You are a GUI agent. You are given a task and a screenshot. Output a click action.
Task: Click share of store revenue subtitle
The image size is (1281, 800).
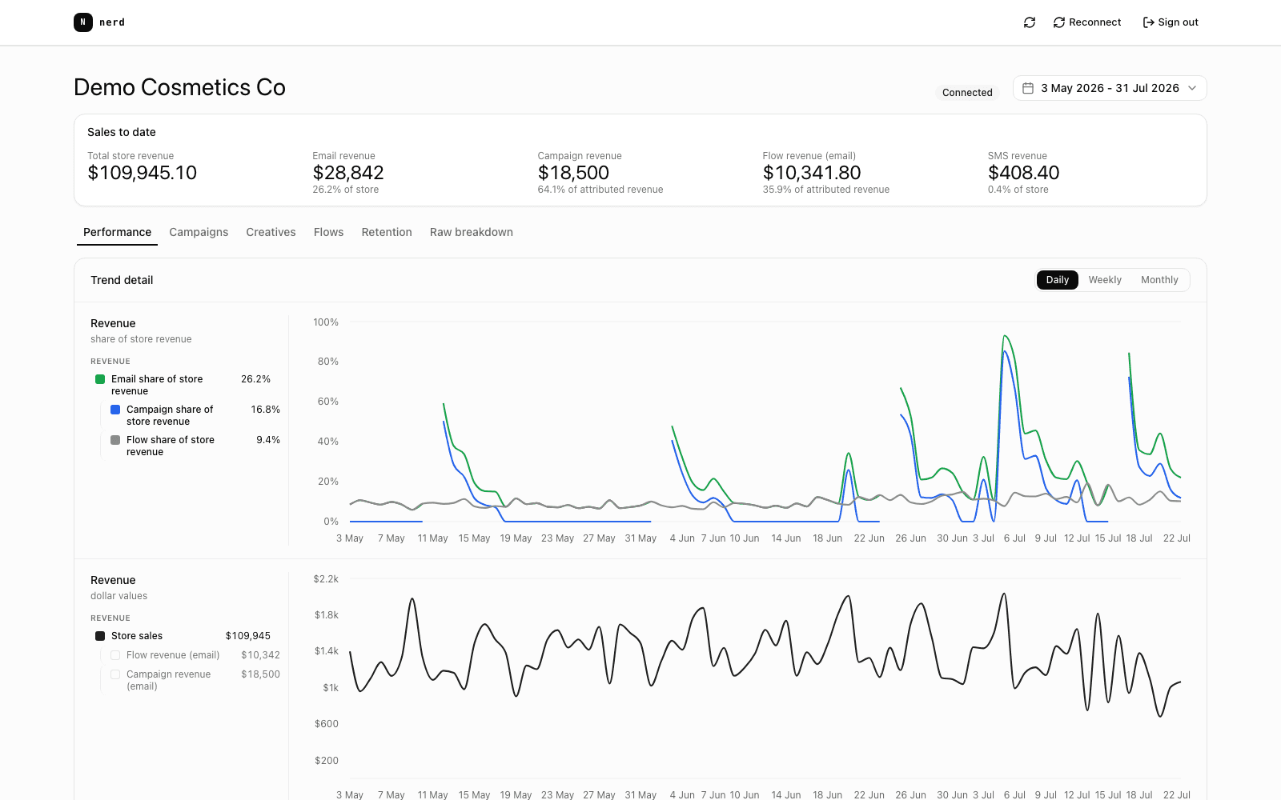(x=141, y=339)
